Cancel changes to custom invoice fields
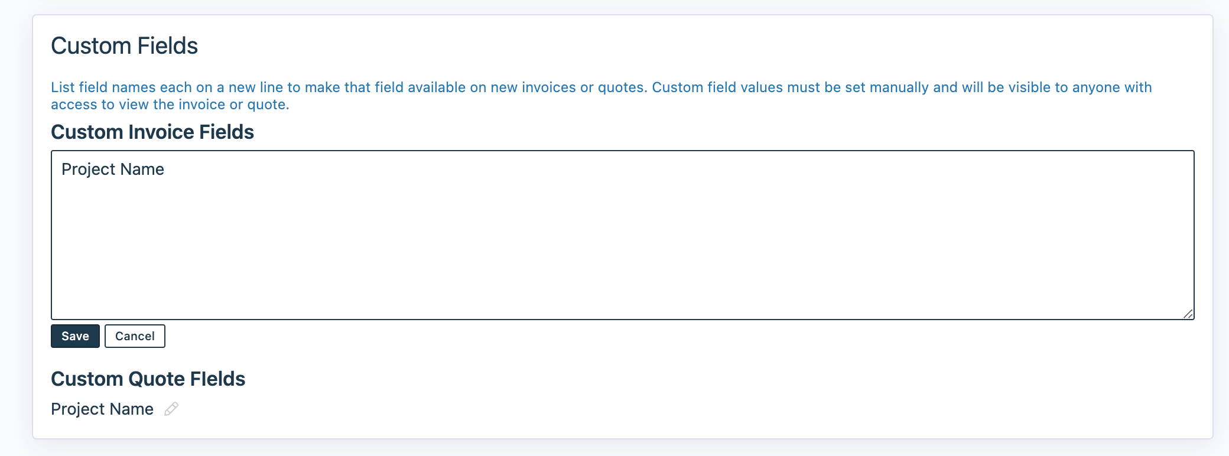This screenshot has width=1229, height=456. click(135, 336)
